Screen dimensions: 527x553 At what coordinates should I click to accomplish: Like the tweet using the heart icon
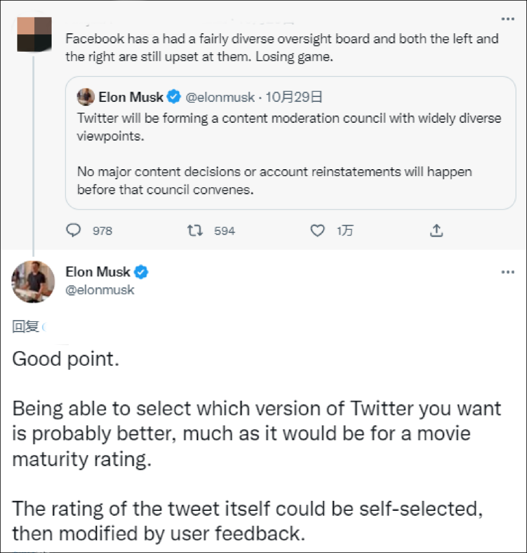coord(317,230)
